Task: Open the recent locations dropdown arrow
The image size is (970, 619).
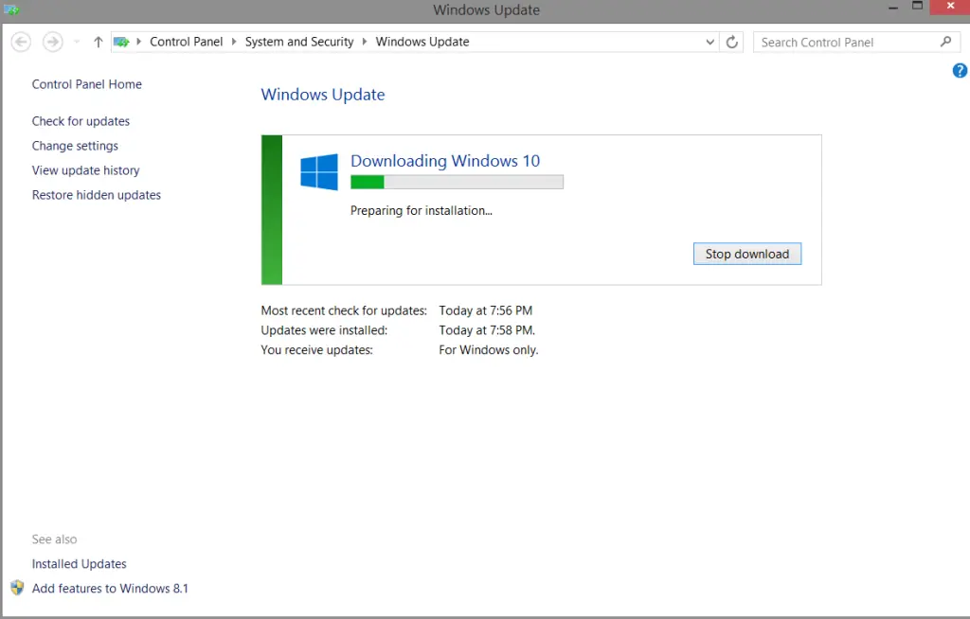Action: click(77, 42)
